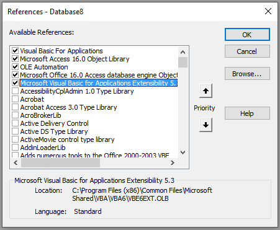The height and width of the screenshot is (230, 280).
Task: Select 'AddinLoaderLib' list row
Action: tap(43, 148)
